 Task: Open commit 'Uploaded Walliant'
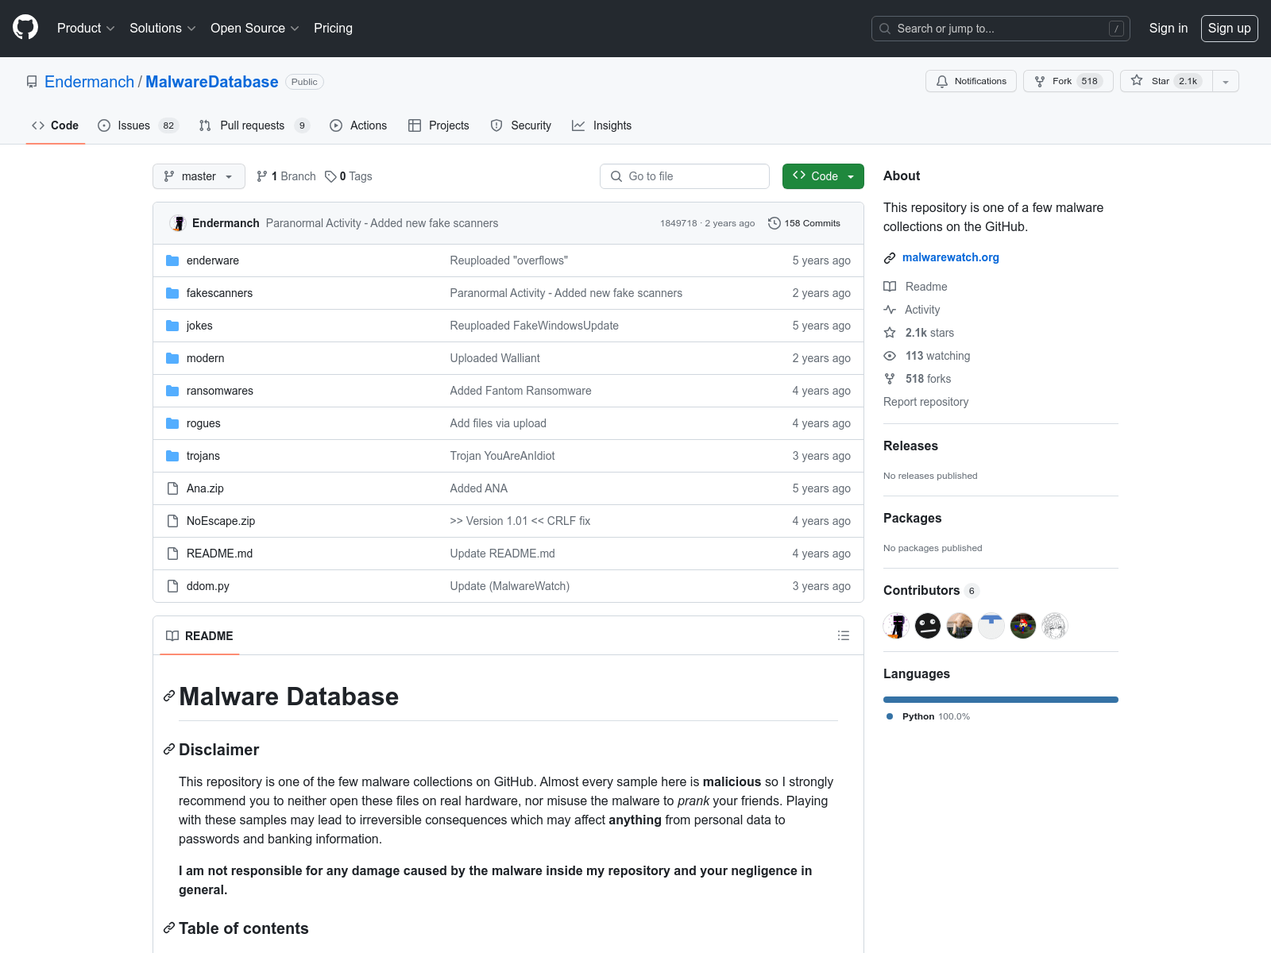point(495,358)
